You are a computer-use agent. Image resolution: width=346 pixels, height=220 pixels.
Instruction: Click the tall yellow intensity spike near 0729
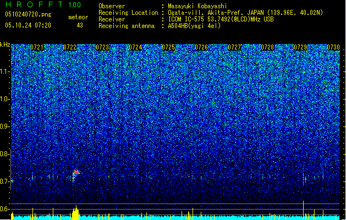pos(304,210)
